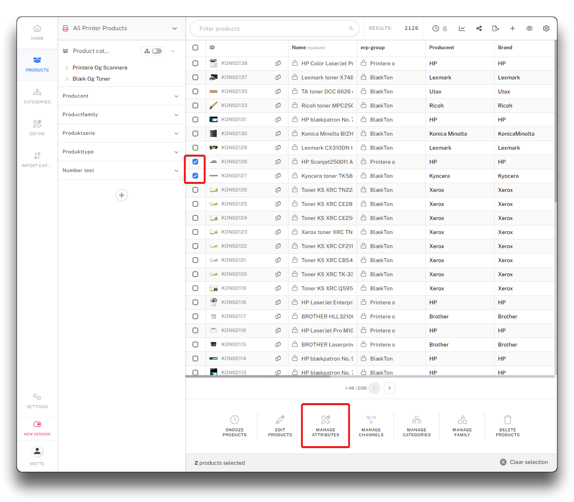Click the plus icon to add product
574x502 pixels.
coord(512,29)
